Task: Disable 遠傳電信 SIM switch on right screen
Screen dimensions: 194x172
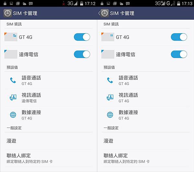Action: [x=179, y=54]
